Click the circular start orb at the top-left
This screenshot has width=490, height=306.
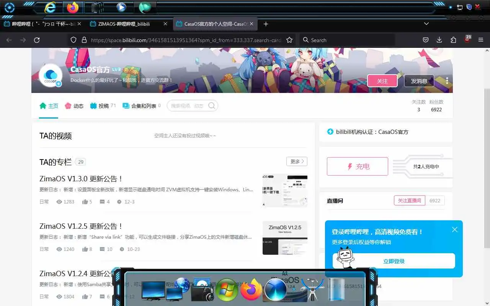click(x=10, y=7)
